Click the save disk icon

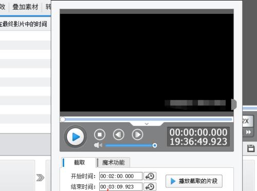click(251, 148)
